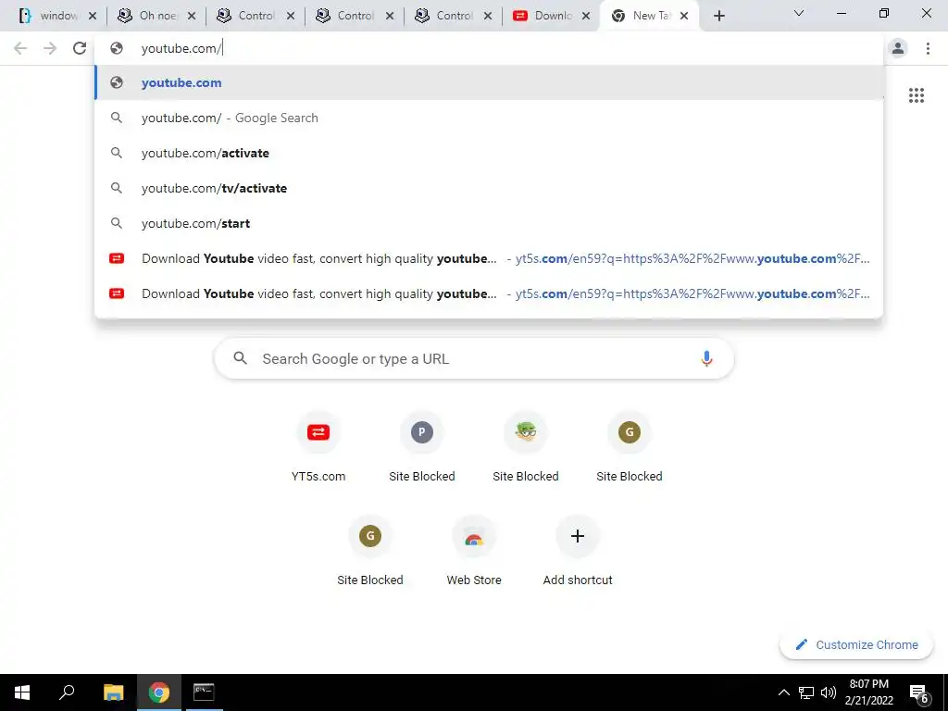Reload the page with the refresh icon
This screenshot has width=948, height=711.
(x=80, y=48)
